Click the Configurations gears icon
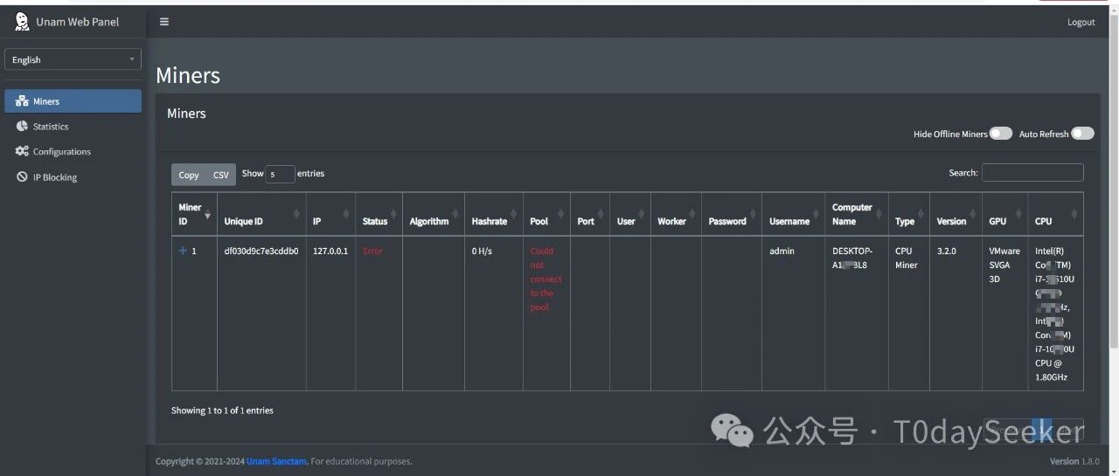 (22, 152)
